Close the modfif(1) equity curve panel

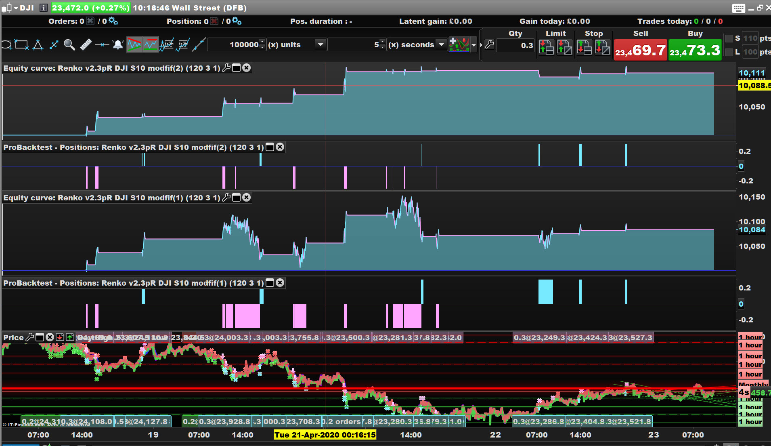(247, 198)
